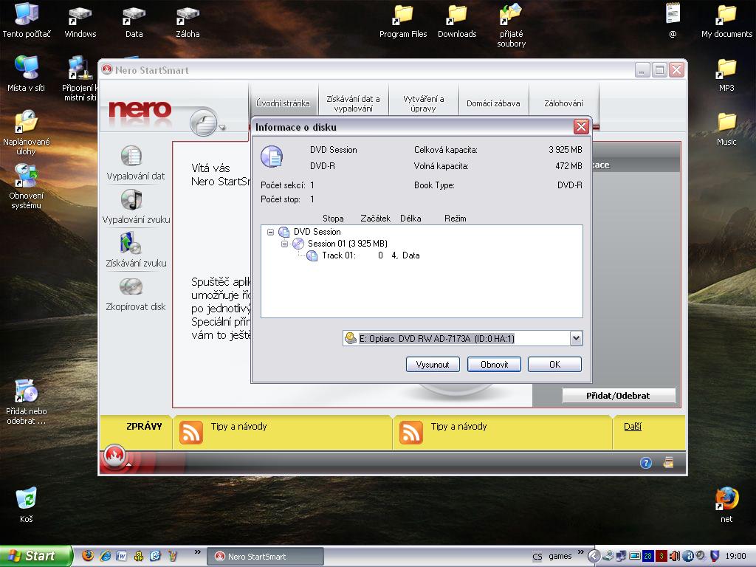756x567 pixels.
Task: Launch Word from the quick launch bar
Action: point(122,556)
